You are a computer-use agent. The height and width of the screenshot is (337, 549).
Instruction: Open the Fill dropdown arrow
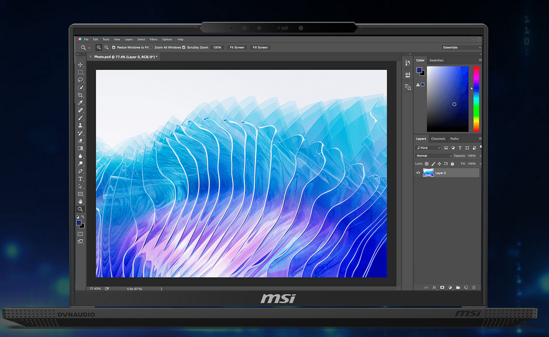coord(481,164)
